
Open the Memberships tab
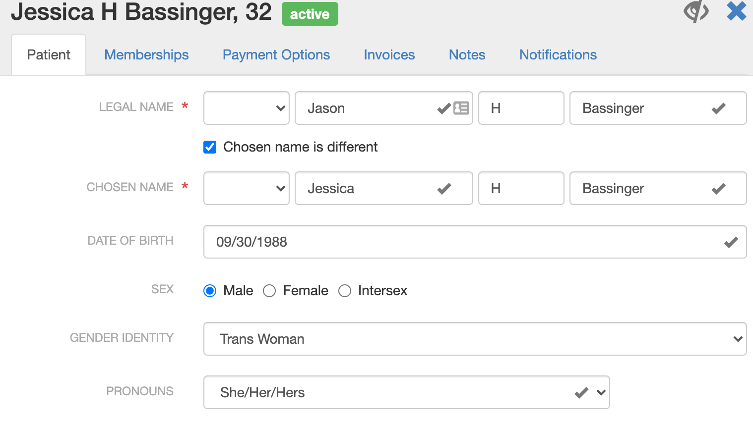coord(146,54)
